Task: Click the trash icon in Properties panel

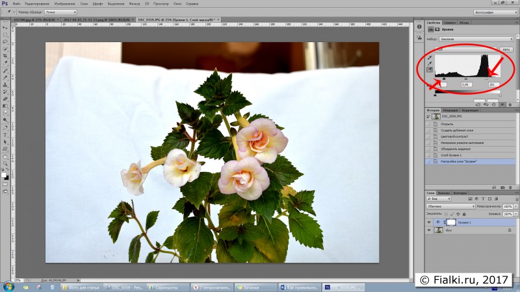Action: [x=510, y=103]
